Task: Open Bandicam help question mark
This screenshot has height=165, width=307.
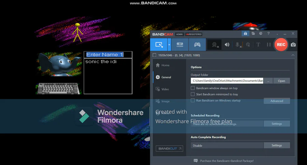Action: 268,34
